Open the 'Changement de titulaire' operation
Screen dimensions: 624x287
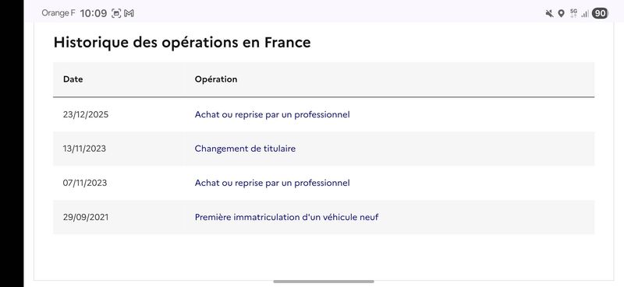[245, 149]
